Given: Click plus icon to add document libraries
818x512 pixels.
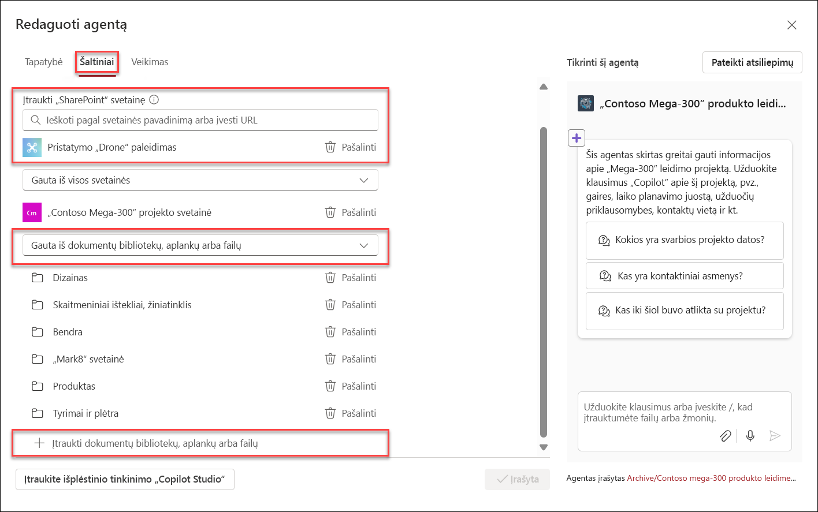Looking at the screenshot, I should point(39,443).
